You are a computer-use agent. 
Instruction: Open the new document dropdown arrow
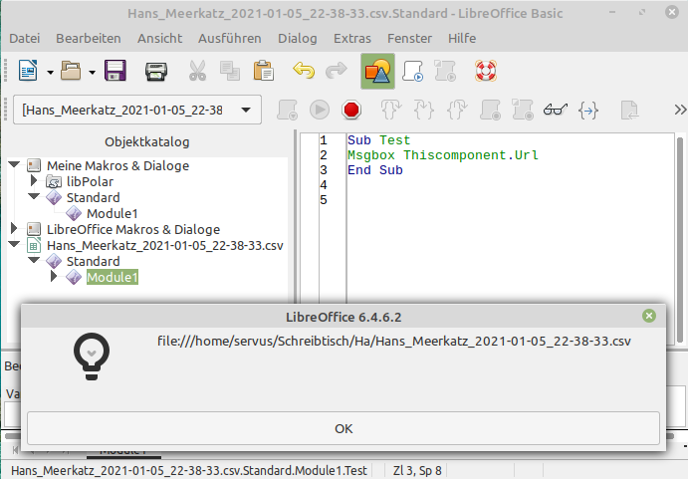(x=50, y=72)
